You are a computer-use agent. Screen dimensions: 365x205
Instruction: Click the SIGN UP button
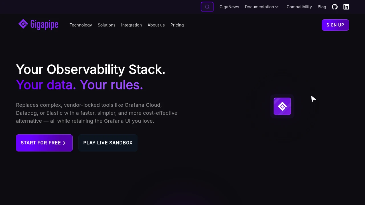[335, 25]
